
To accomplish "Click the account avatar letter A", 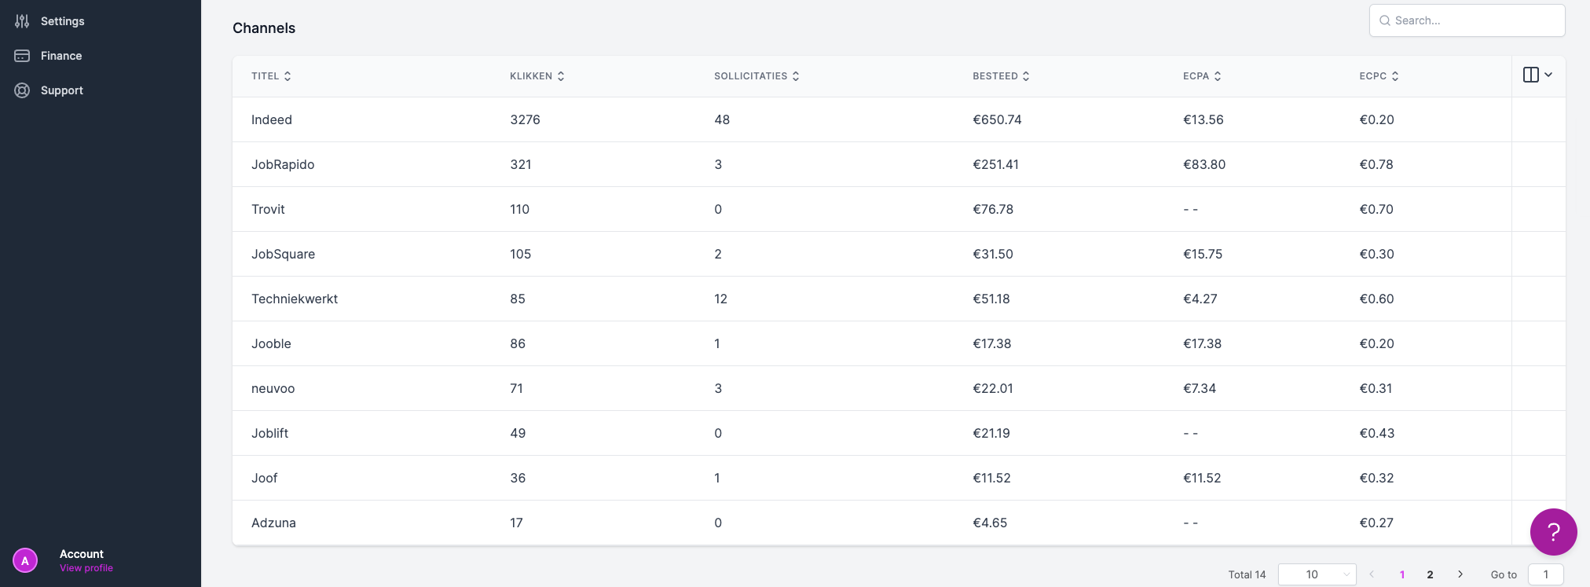I will tap(25, 560).
